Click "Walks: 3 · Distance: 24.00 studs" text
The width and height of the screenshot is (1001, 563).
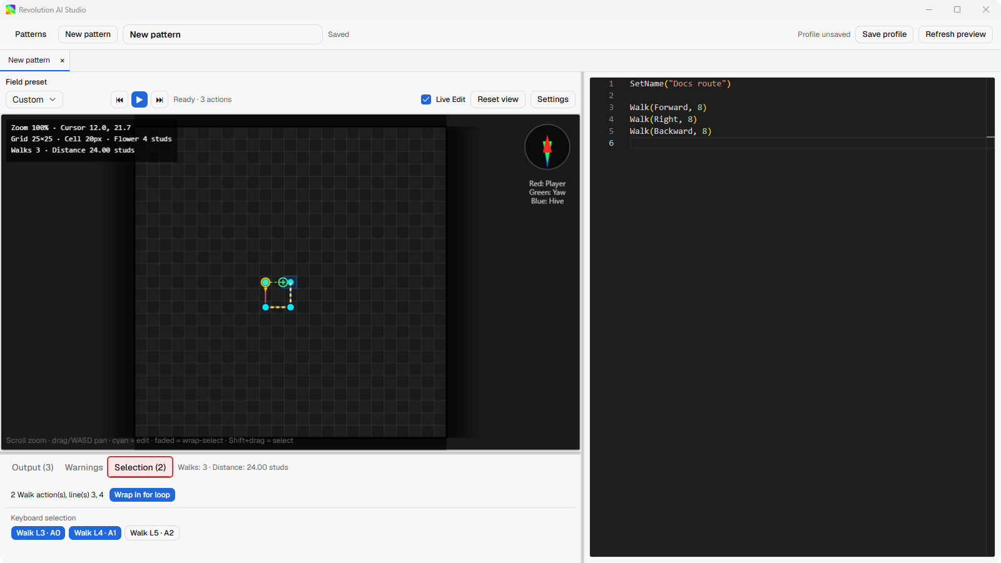pos(233,467)
